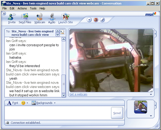Expand the Backgrounds dropdown
This screenshot has width=161, height=130.
pos(43,103)
